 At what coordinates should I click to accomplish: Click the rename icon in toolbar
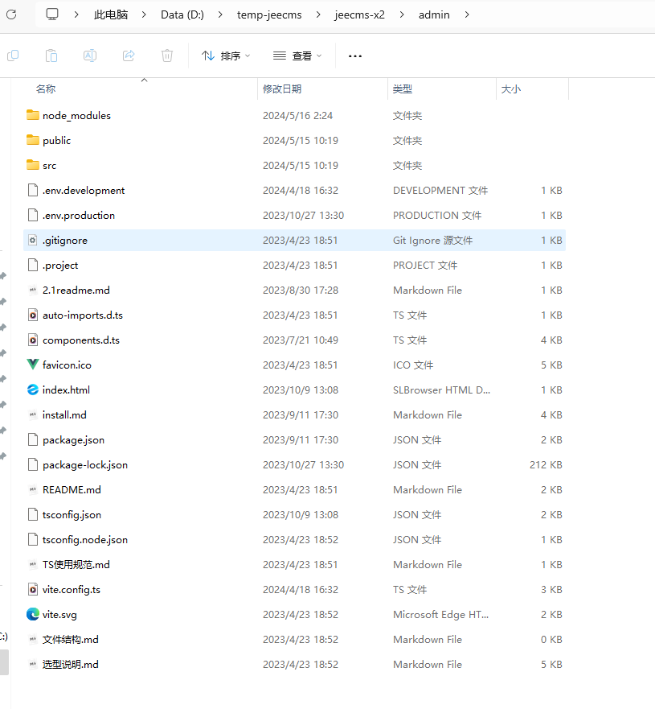coord(90,56)
